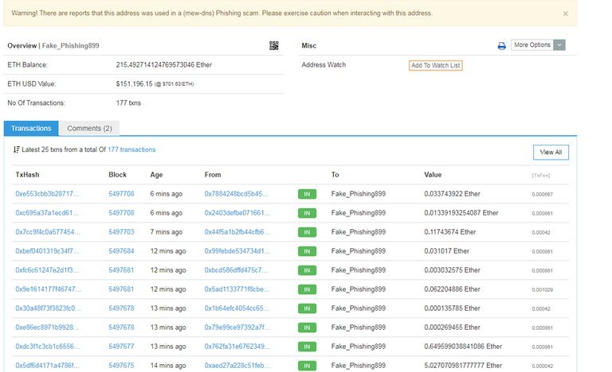612x372 pixels.
Task: Open sender address 0x44f5a1b2fb44cfb6...
Action: click(237, 232)
